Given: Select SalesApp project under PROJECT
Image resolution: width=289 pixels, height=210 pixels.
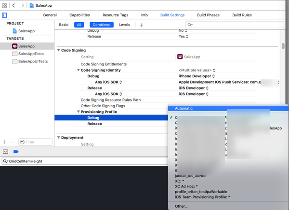Looking at the screenshot, I should pos(24,31).
